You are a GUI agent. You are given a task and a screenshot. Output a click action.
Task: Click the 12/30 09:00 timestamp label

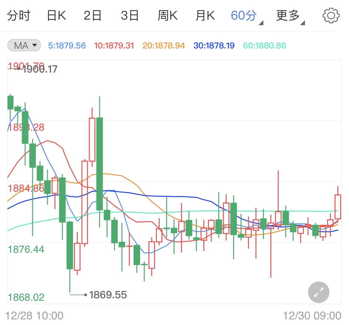coord(311,316)
